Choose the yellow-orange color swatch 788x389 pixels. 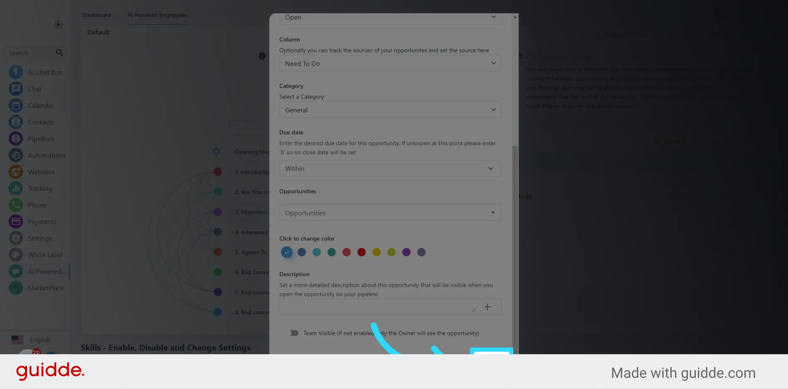(x=377, y=252)
